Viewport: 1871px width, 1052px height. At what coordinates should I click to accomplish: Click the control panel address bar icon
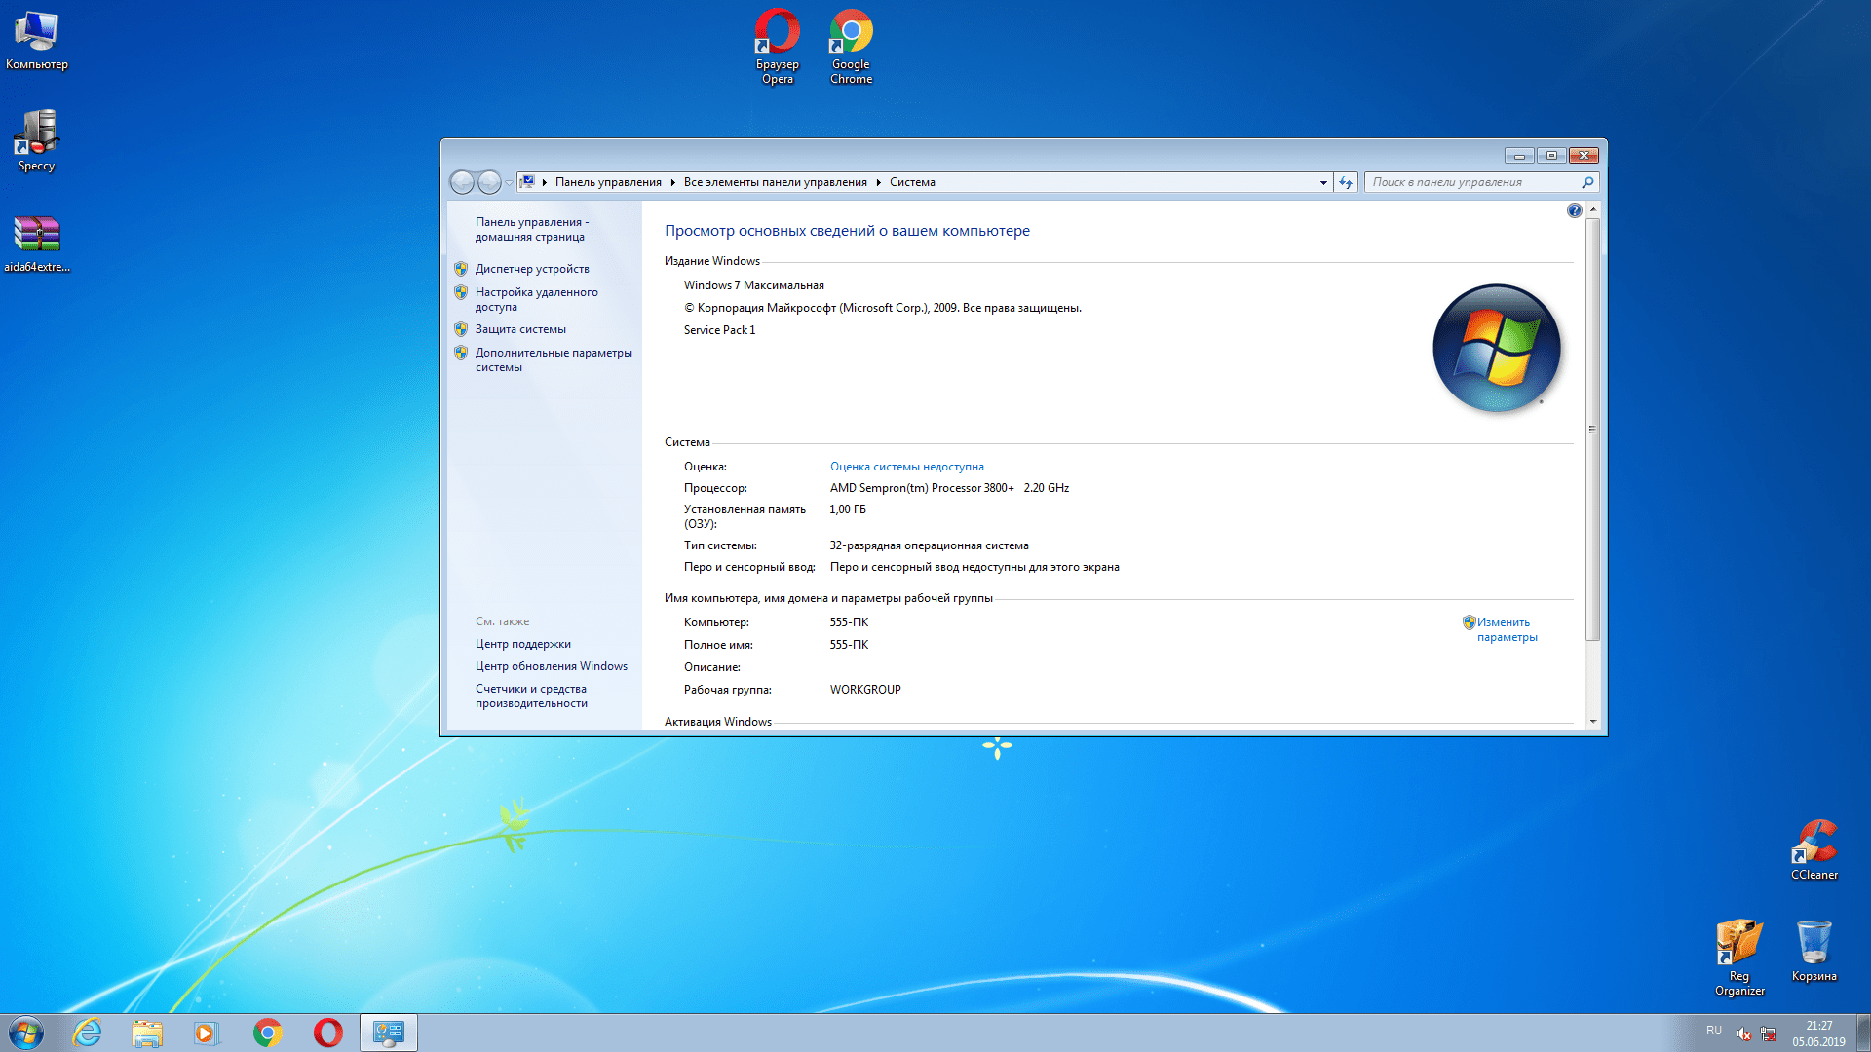(x=527, y=182)
